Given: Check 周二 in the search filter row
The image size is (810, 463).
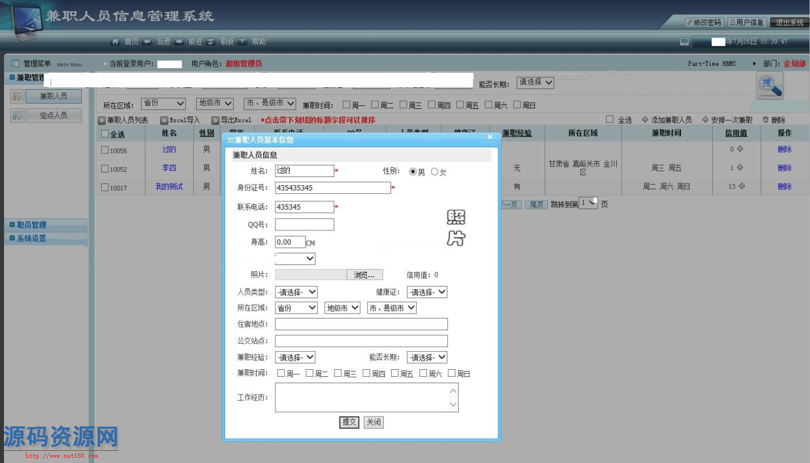Looking at the screenshot, I should (x=375, y=105).
